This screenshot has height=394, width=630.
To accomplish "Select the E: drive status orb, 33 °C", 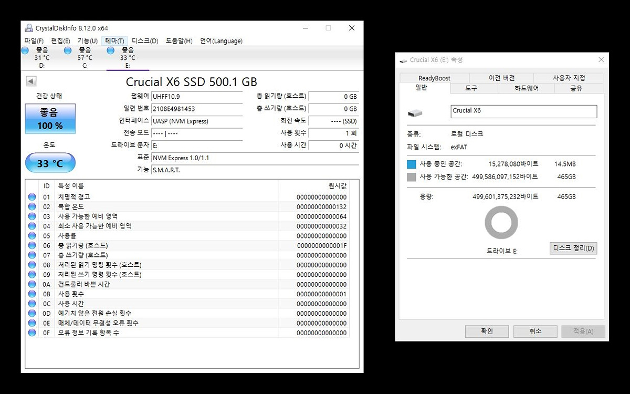I will click(111, 50).
